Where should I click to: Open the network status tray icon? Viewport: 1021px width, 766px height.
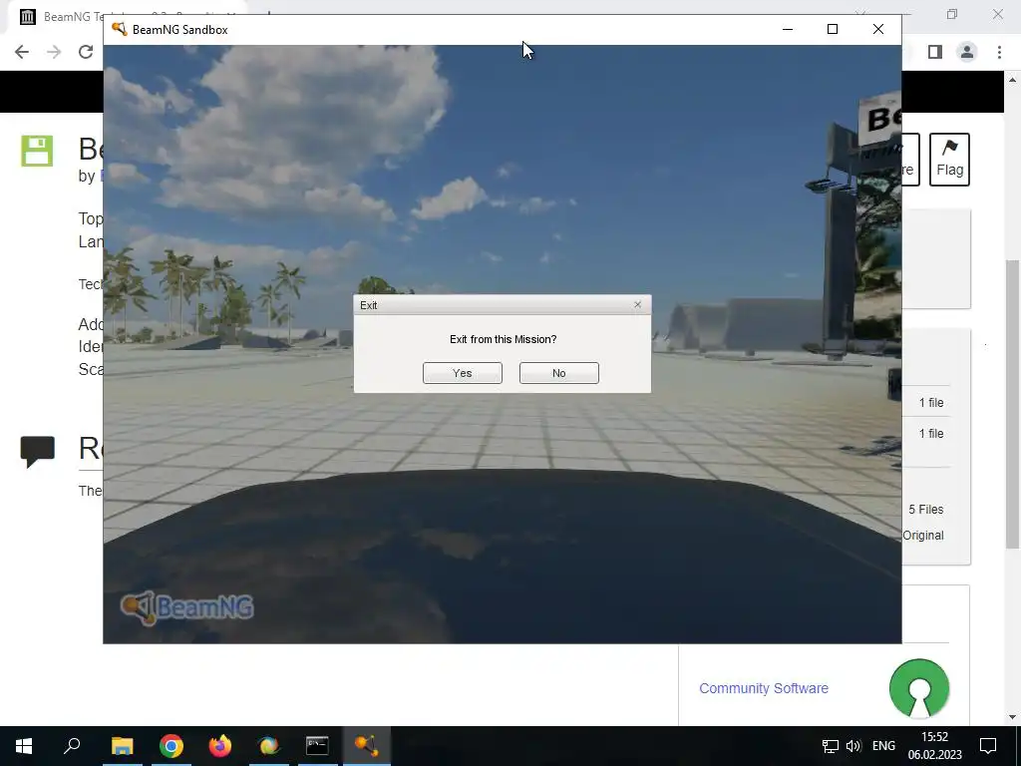pos(831,746)
